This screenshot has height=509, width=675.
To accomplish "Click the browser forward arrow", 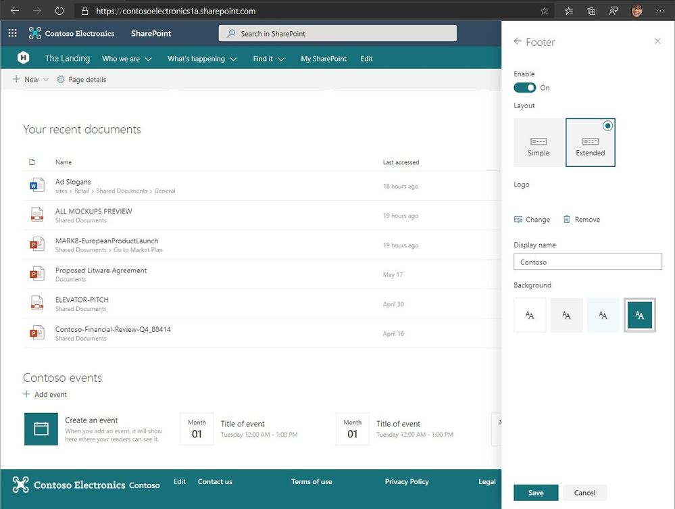I will pyautogui.click(x=37, y=11).
